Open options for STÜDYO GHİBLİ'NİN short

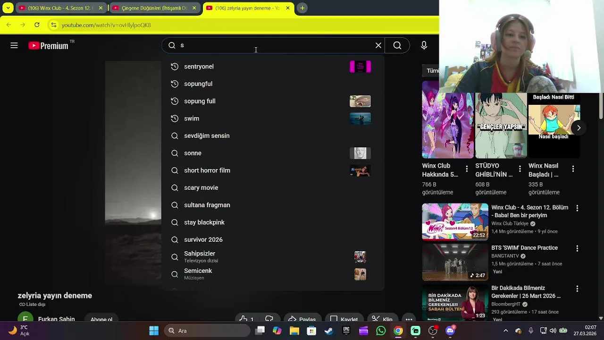[520, 169]
